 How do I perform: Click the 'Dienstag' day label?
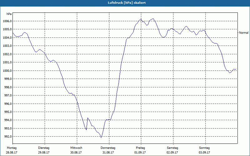[x=44, y=148]
